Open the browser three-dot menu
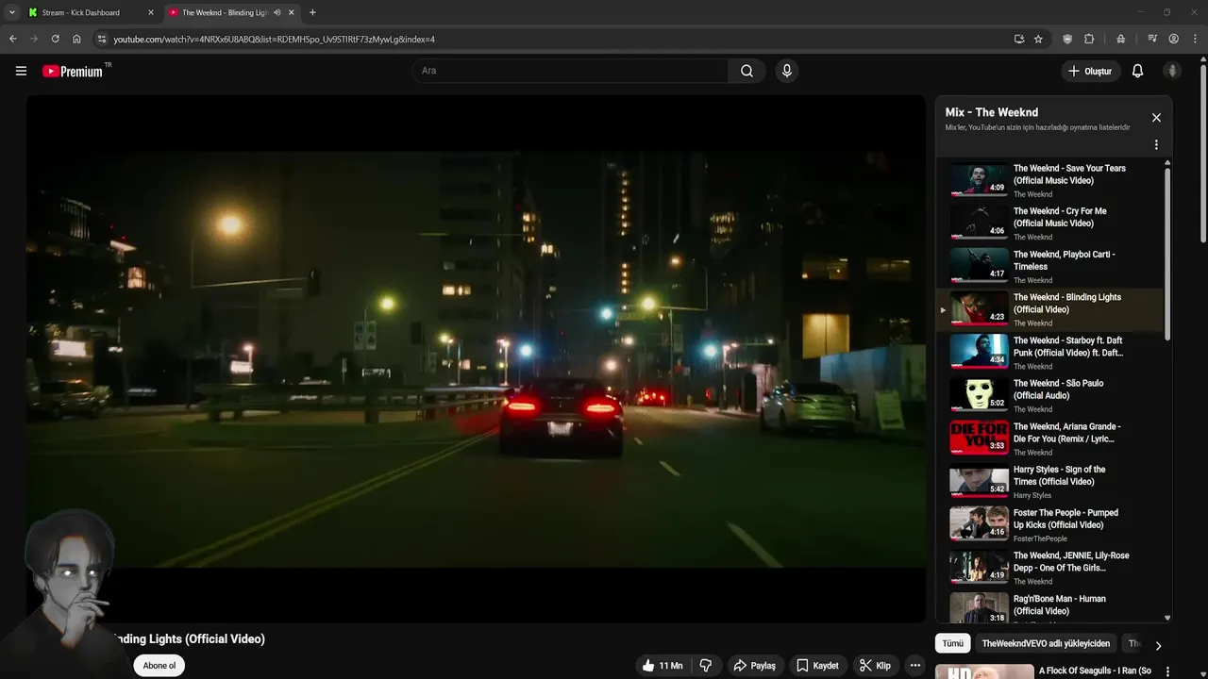1208x679 pixels. point(1195,39)
